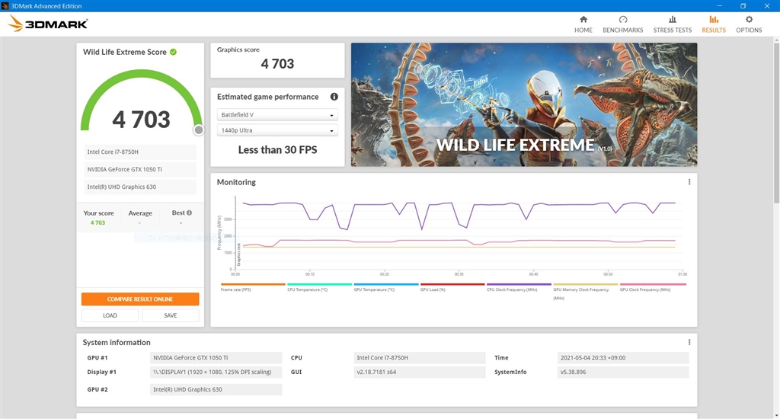The width and height of the screenshot is (780, 419).
Task: Restore down the 3DMark window
Action: pos(743,5)
